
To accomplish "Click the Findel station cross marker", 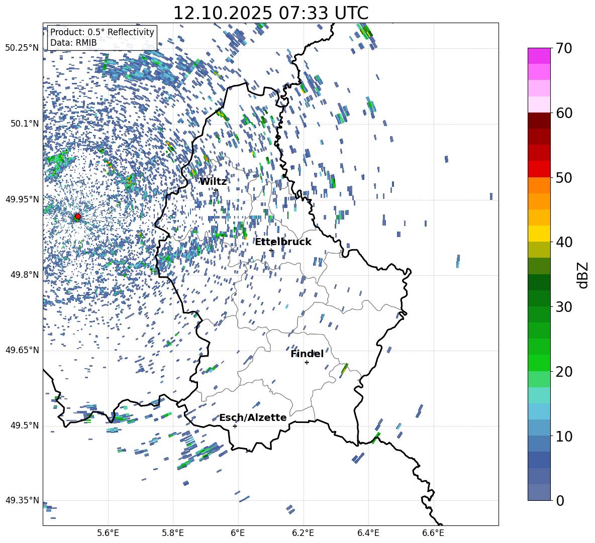I will 307,362.
